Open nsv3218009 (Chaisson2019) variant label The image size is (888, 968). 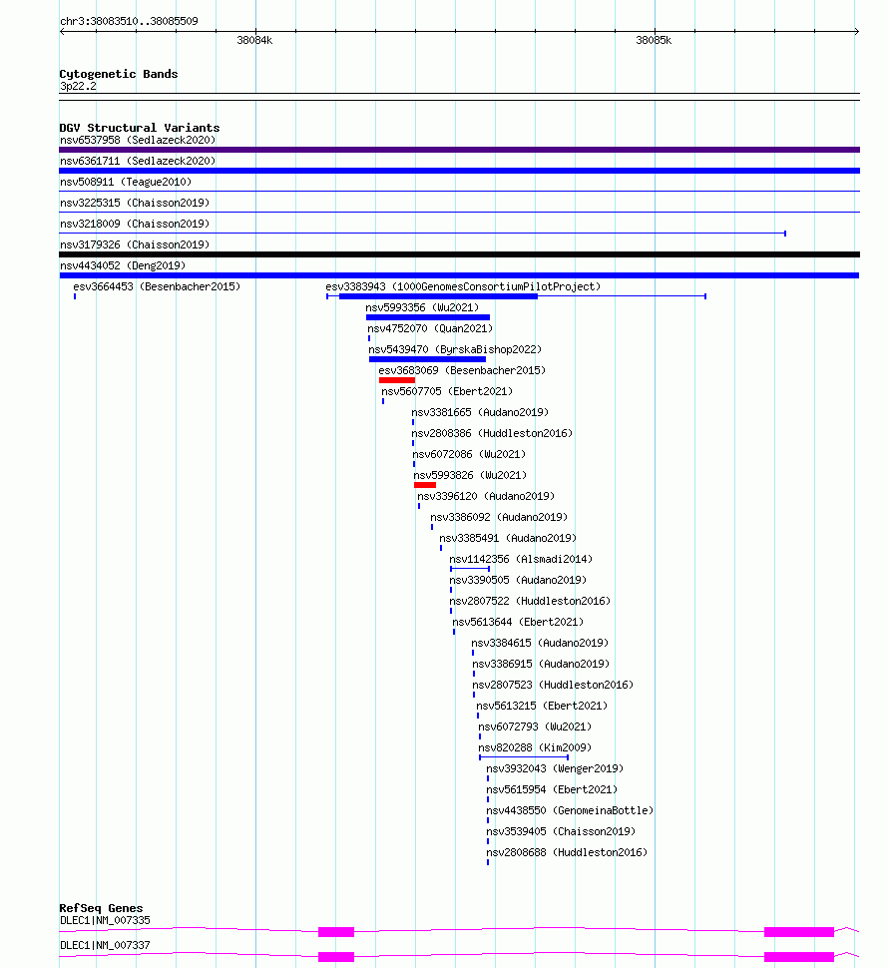135,225
